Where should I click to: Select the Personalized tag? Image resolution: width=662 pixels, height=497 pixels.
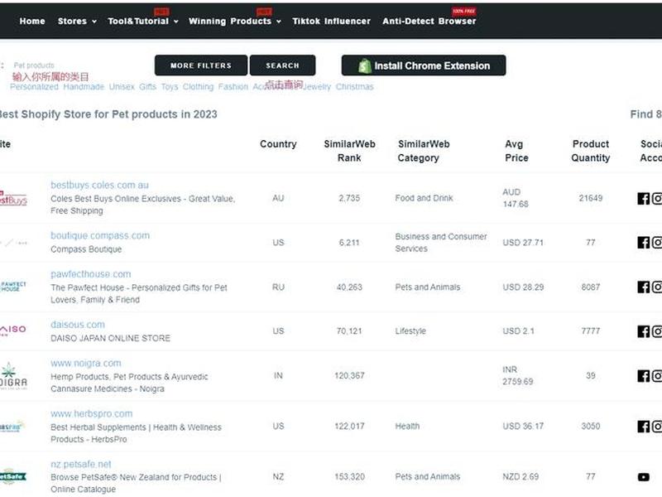point(34,87)
